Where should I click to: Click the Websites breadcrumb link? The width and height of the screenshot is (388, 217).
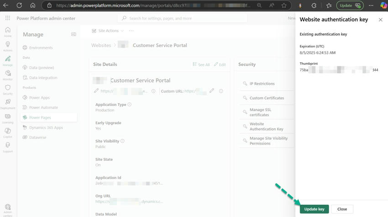tap(101, 45)
